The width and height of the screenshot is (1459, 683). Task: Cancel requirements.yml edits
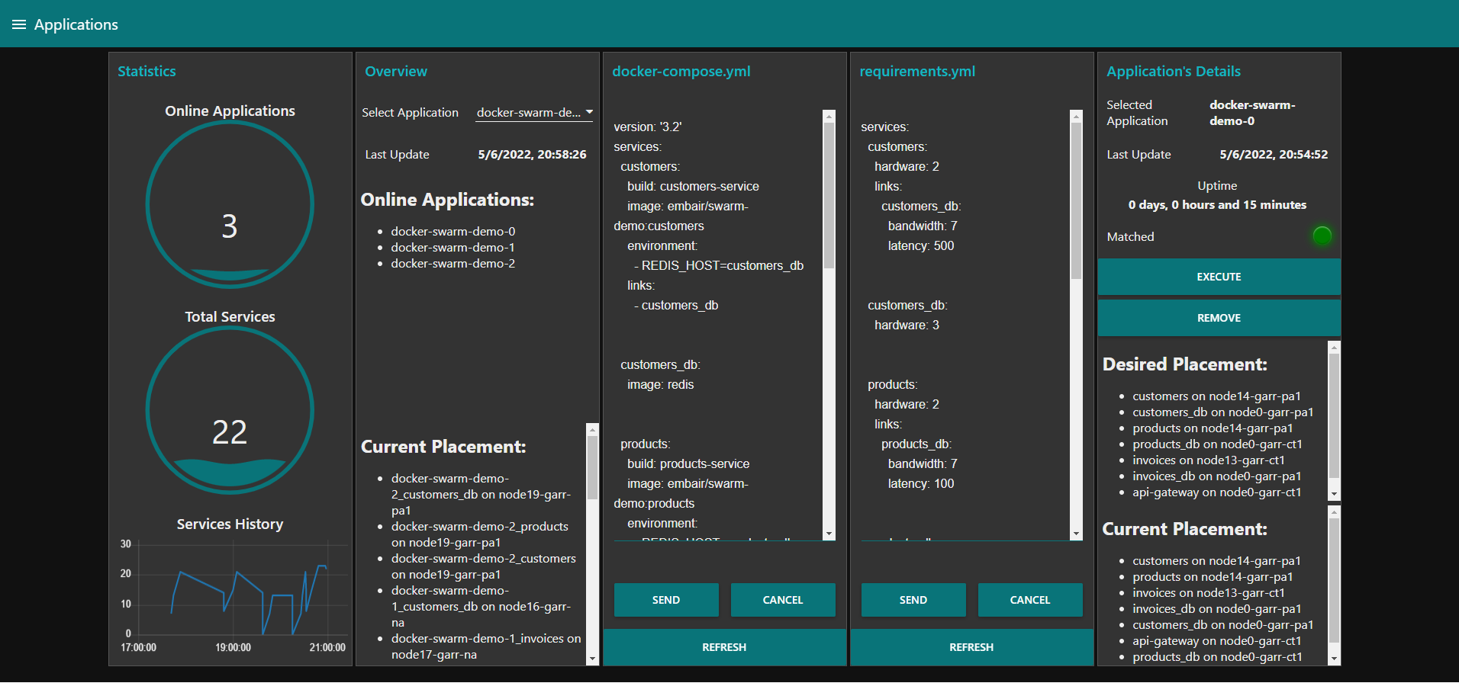1030,600
